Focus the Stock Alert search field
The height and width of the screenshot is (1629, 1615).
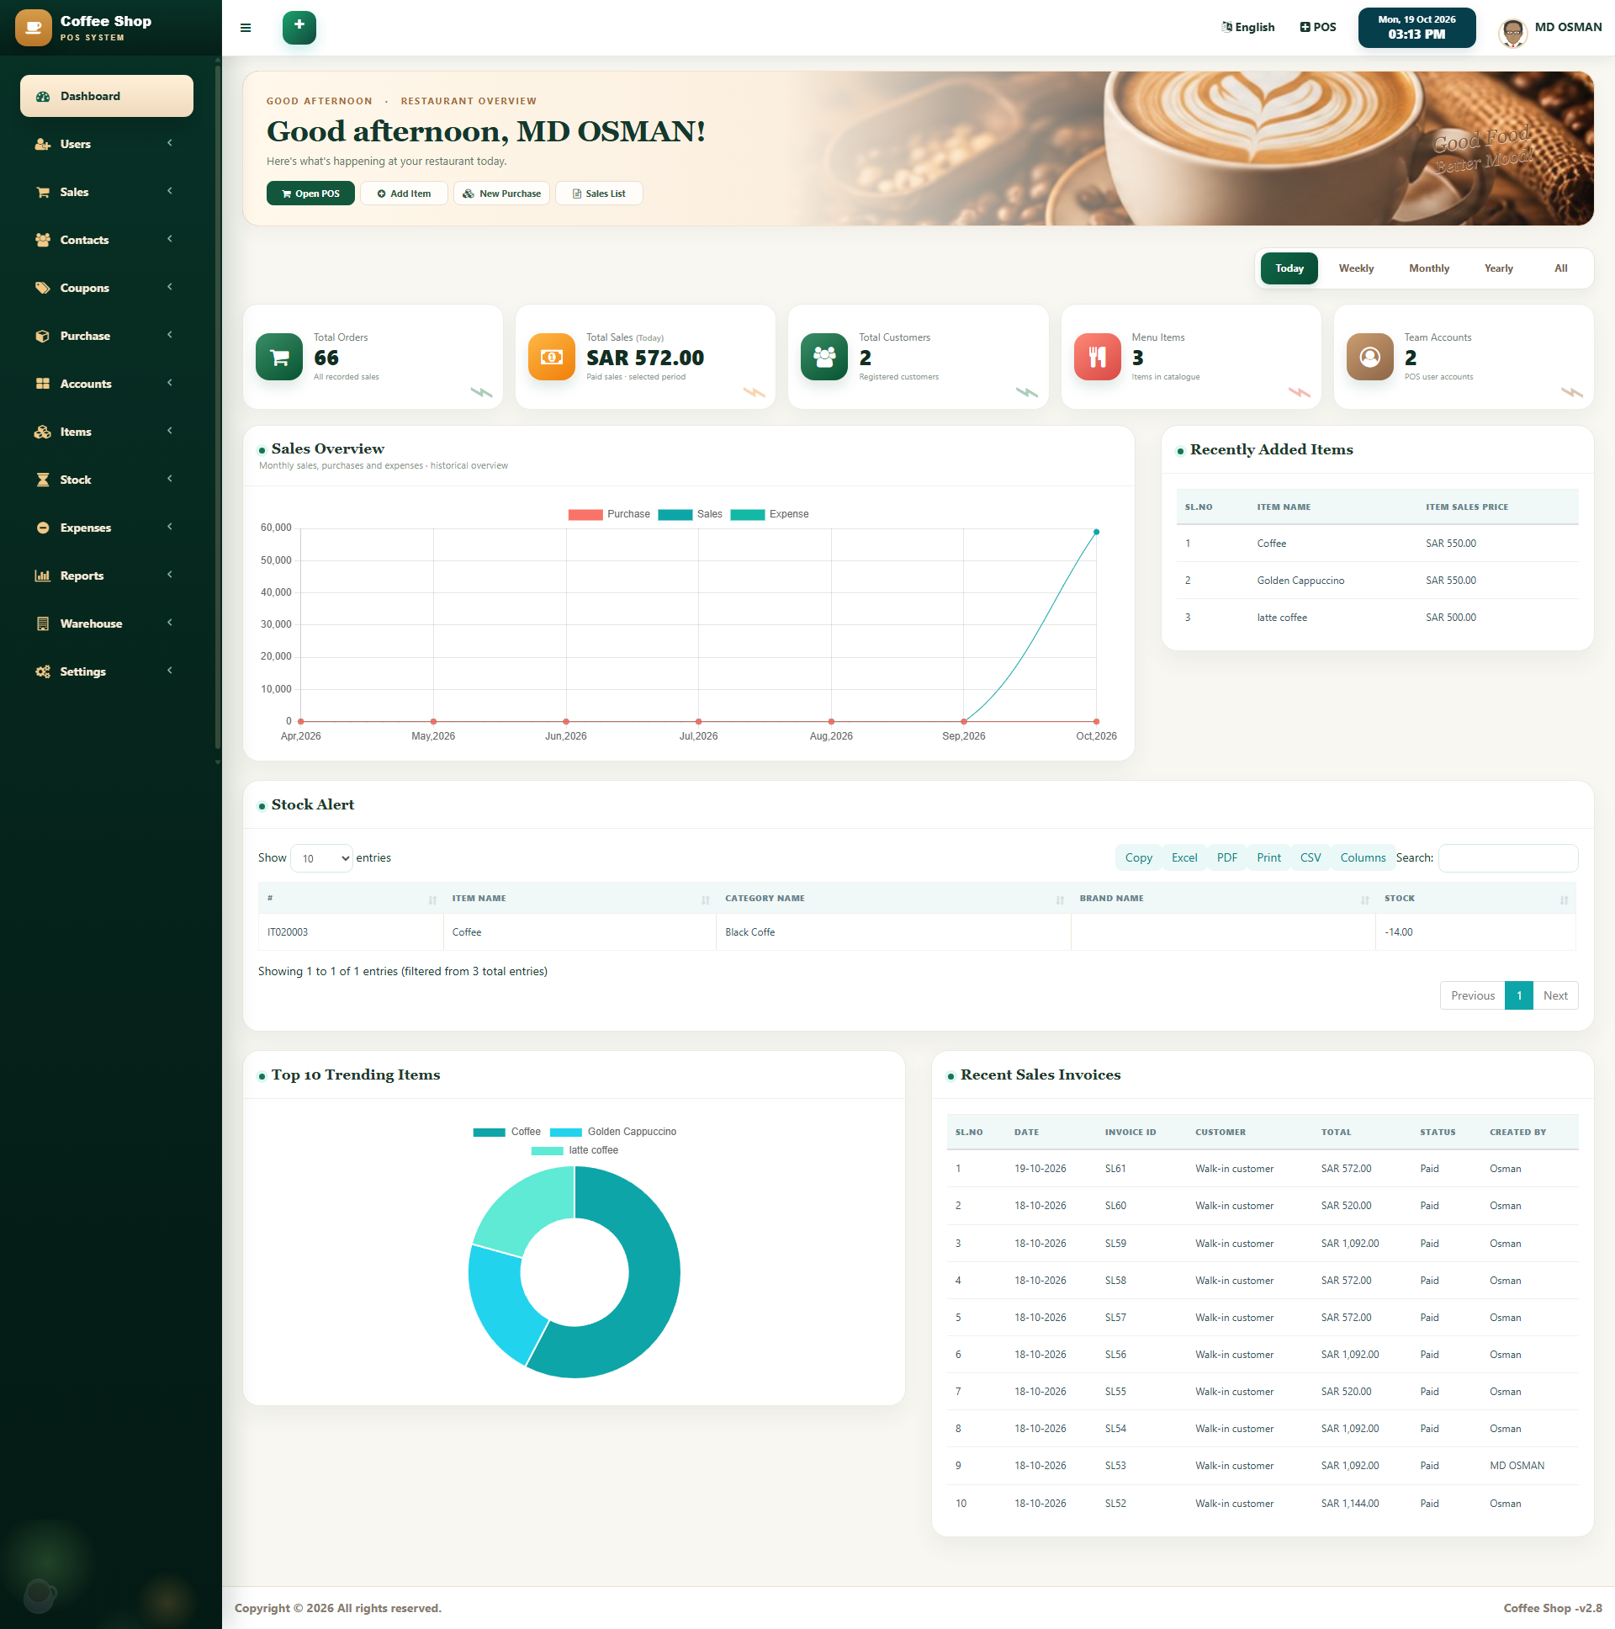[1508, 858]
